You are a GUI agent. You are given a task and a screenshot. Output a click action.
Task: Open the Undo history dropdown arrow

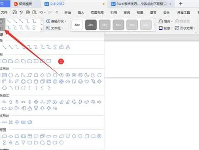tap(45, 12)
